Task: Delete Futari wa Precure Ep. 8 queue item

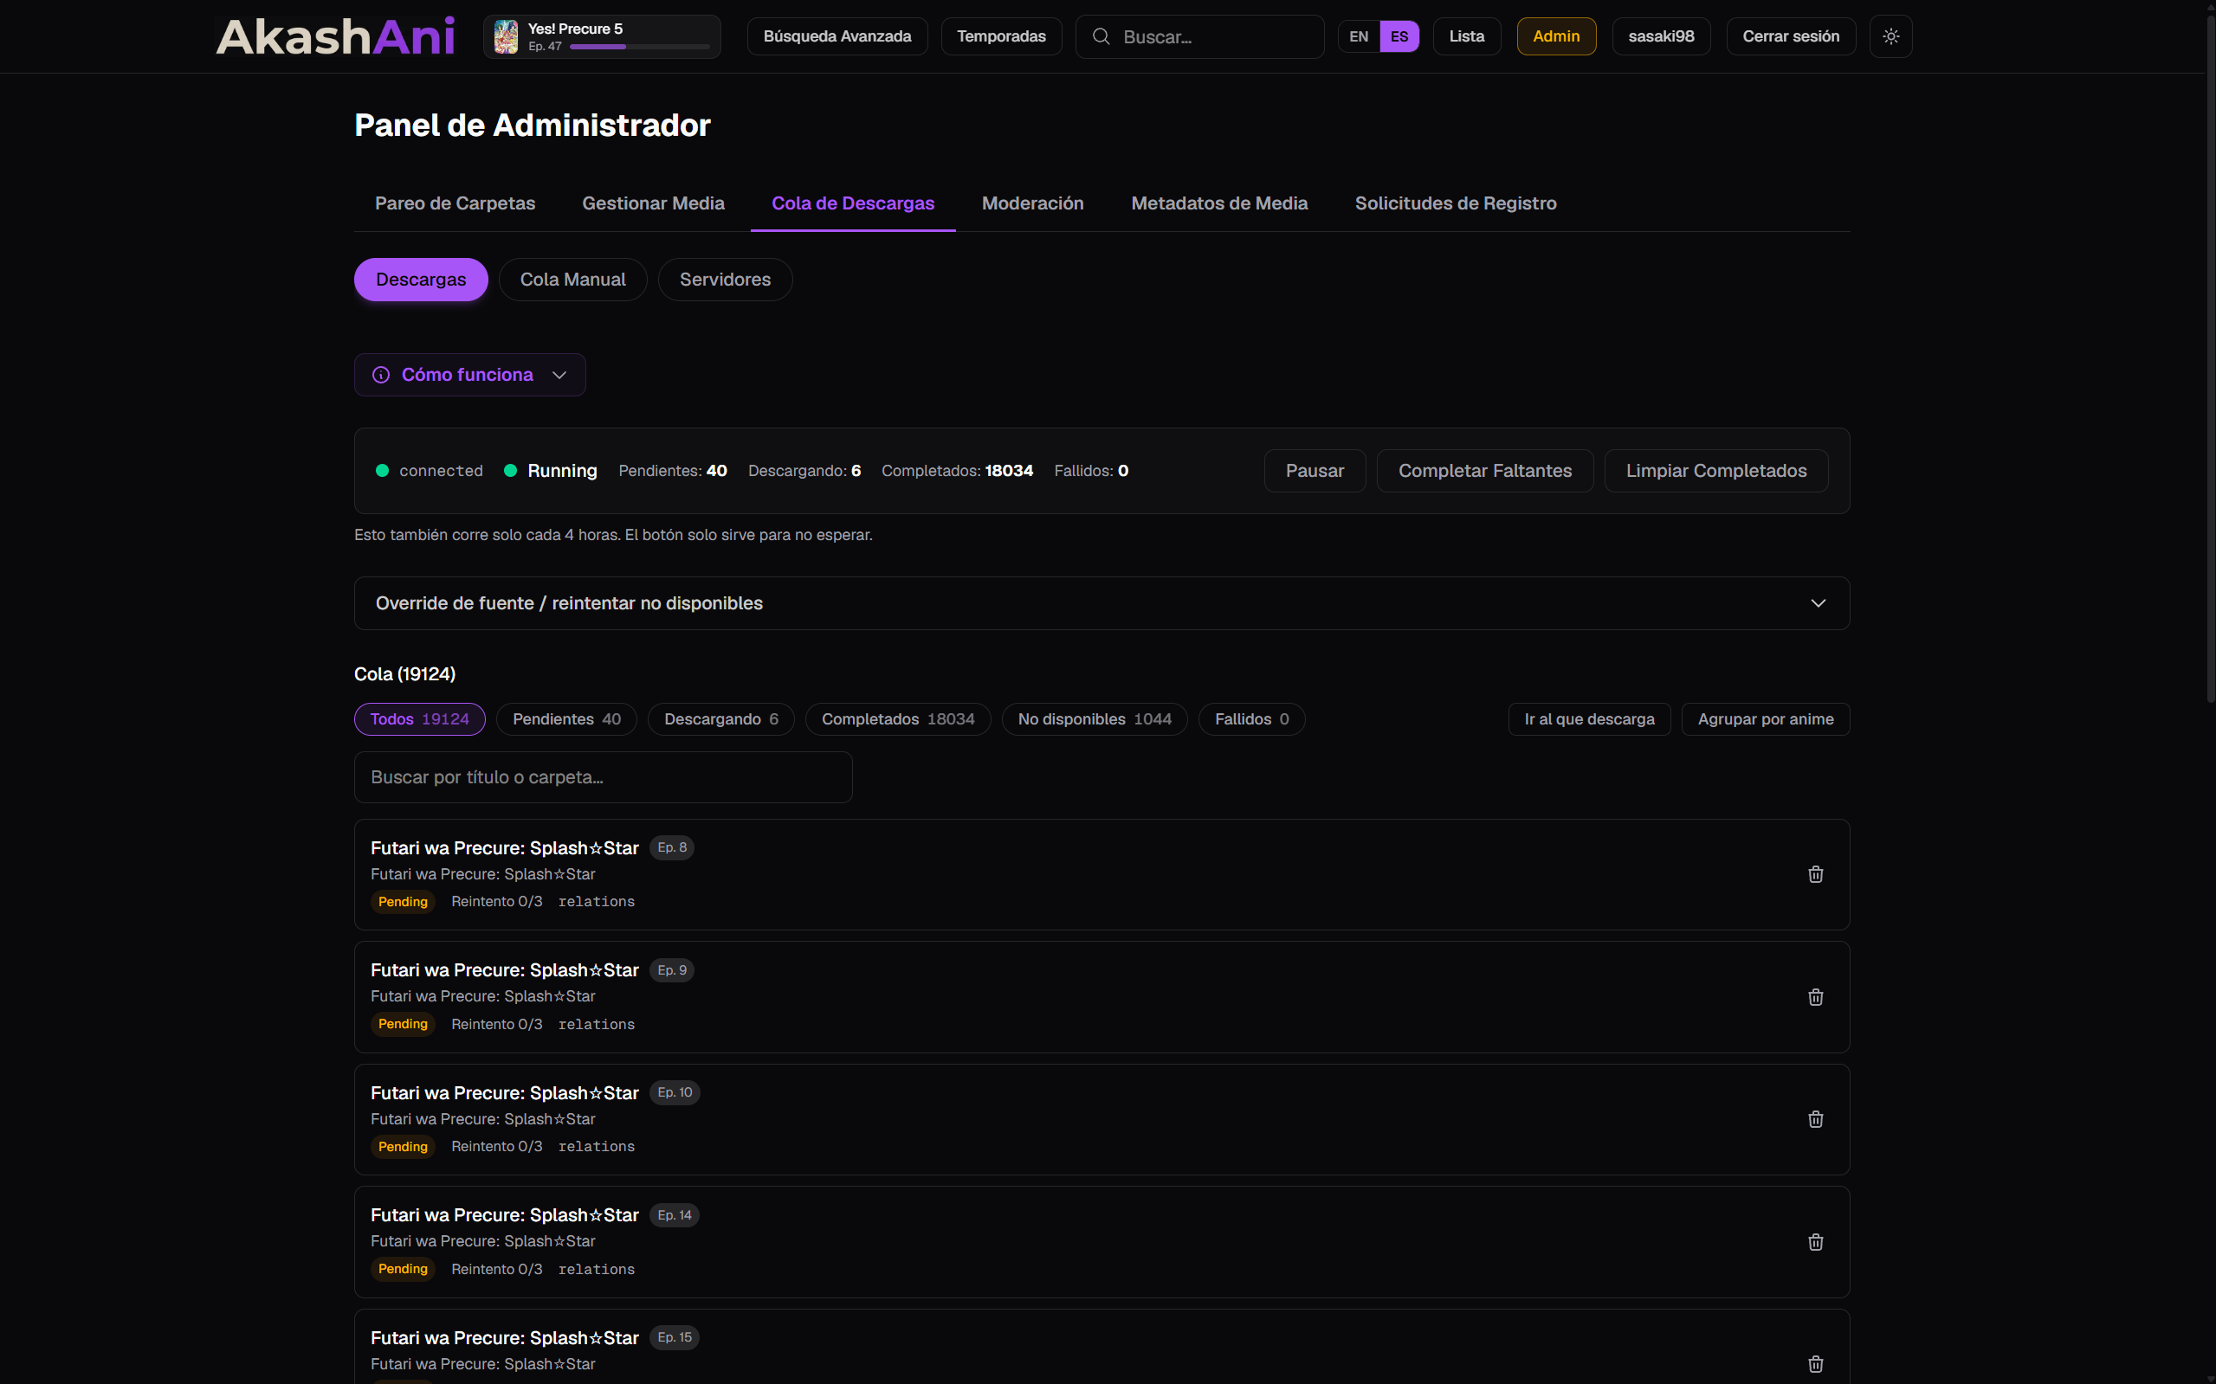Action: (1815, 874)
